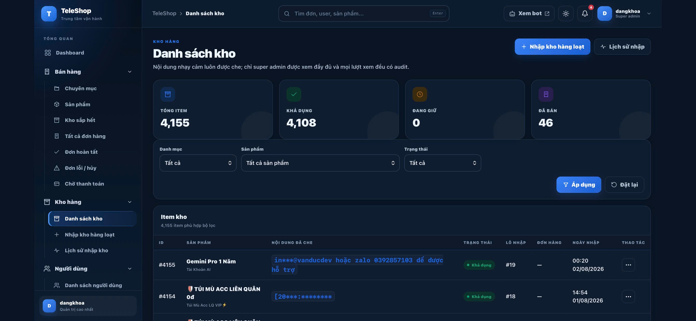
Task: Click Lịch sử nhập button
Action: point(622,47)
